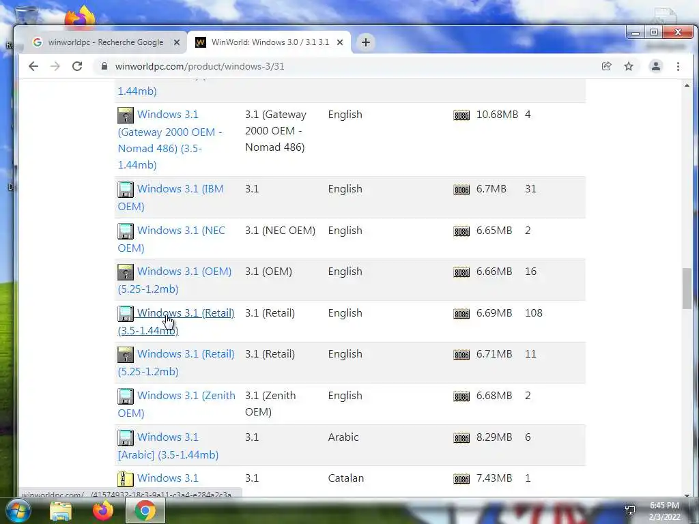
Task: Click 8086 chip icon in NEC OEM row
Action: coord(461,232)
